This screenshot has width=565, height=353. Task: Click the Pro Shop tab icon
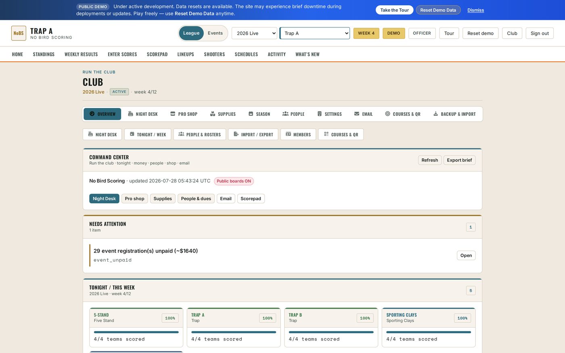173,114
